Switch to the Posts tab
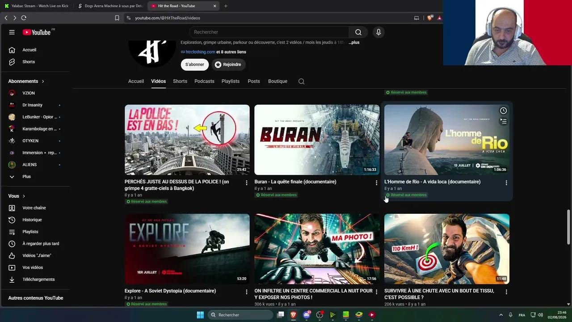The height and width of the screenshot is (322, 572). 254,81
